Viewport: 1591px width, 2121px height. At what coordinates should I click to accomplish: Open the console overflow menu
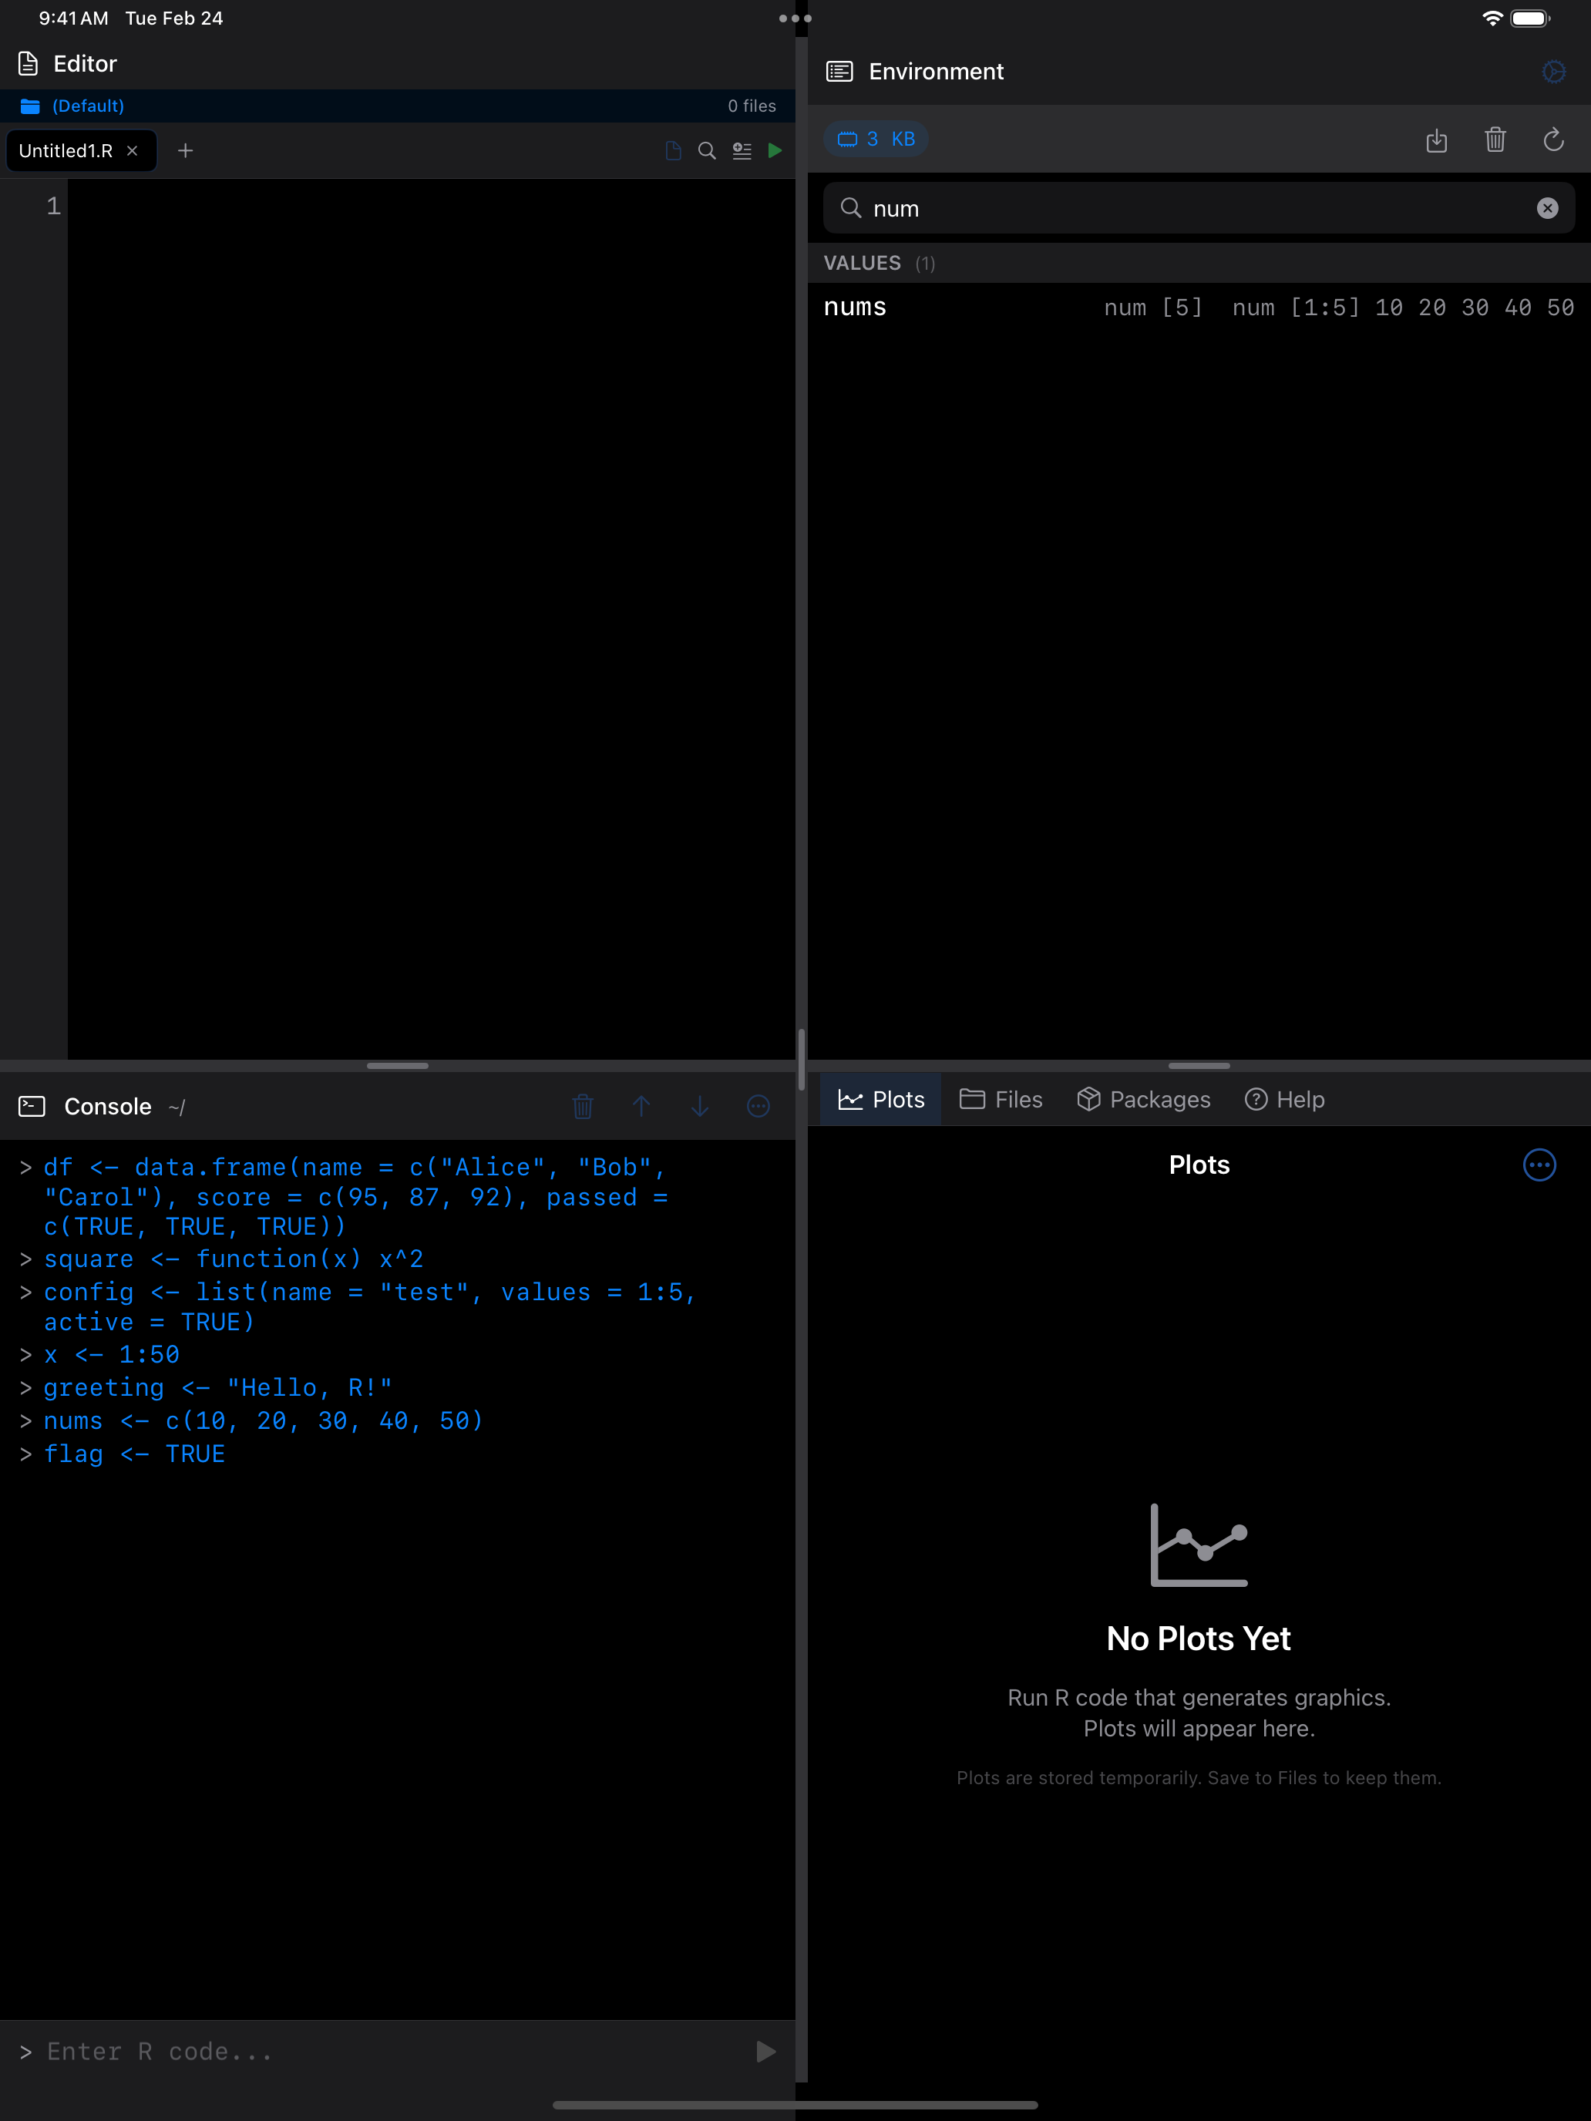click(758, 1105)
